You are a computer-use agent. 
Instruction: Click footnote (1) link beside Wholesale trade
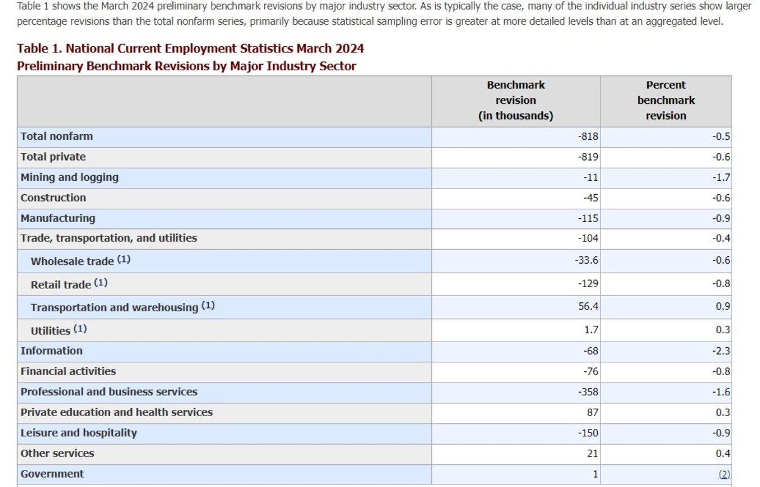[123, 260]
